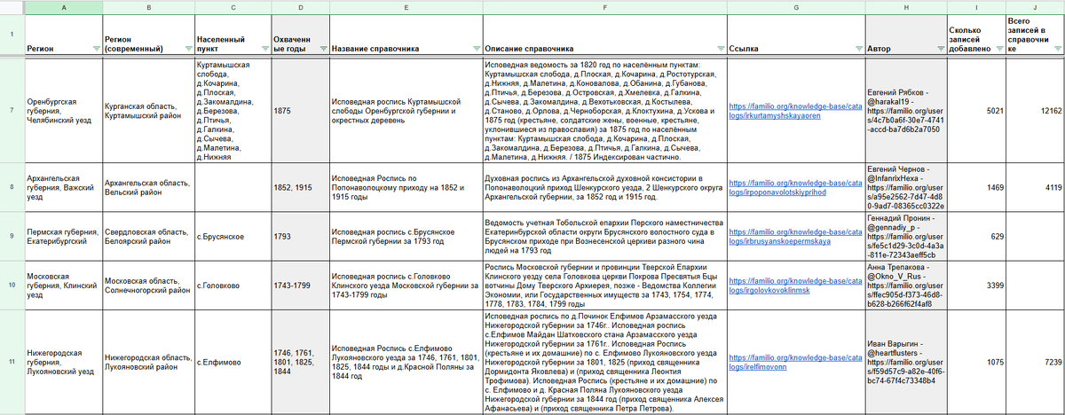This screenshot has height=415, width=1065.
Task: Select cell 'Московская губерния, Клинский уезд'
Action: pyautogui.click(x=63, y=286)
